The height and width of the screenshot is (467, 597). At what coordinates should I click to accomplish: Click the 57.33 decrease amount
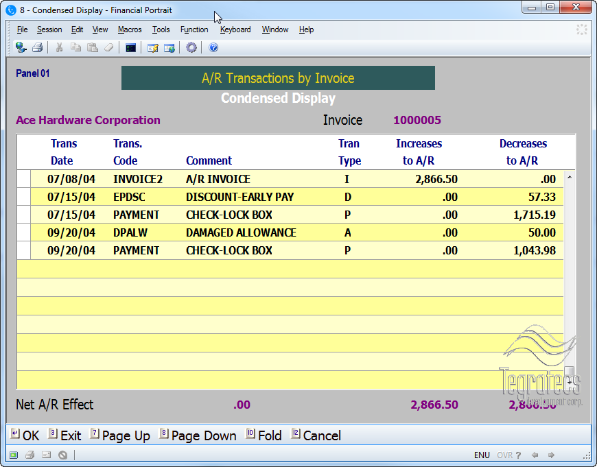542,197
